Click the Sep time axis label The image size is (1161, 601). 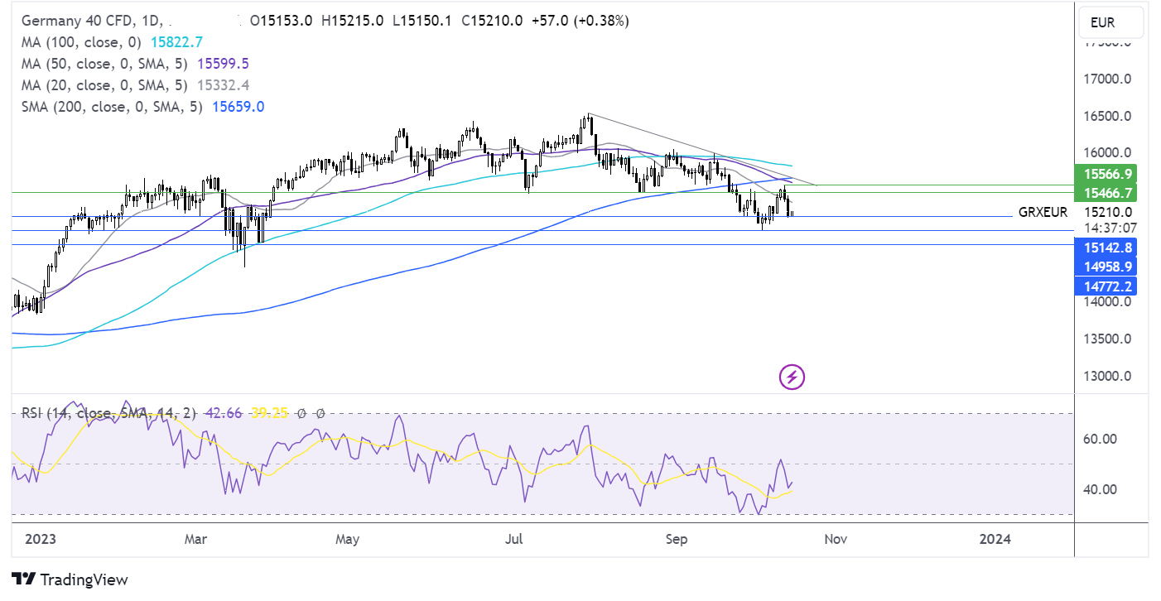(x=677, y=539)
